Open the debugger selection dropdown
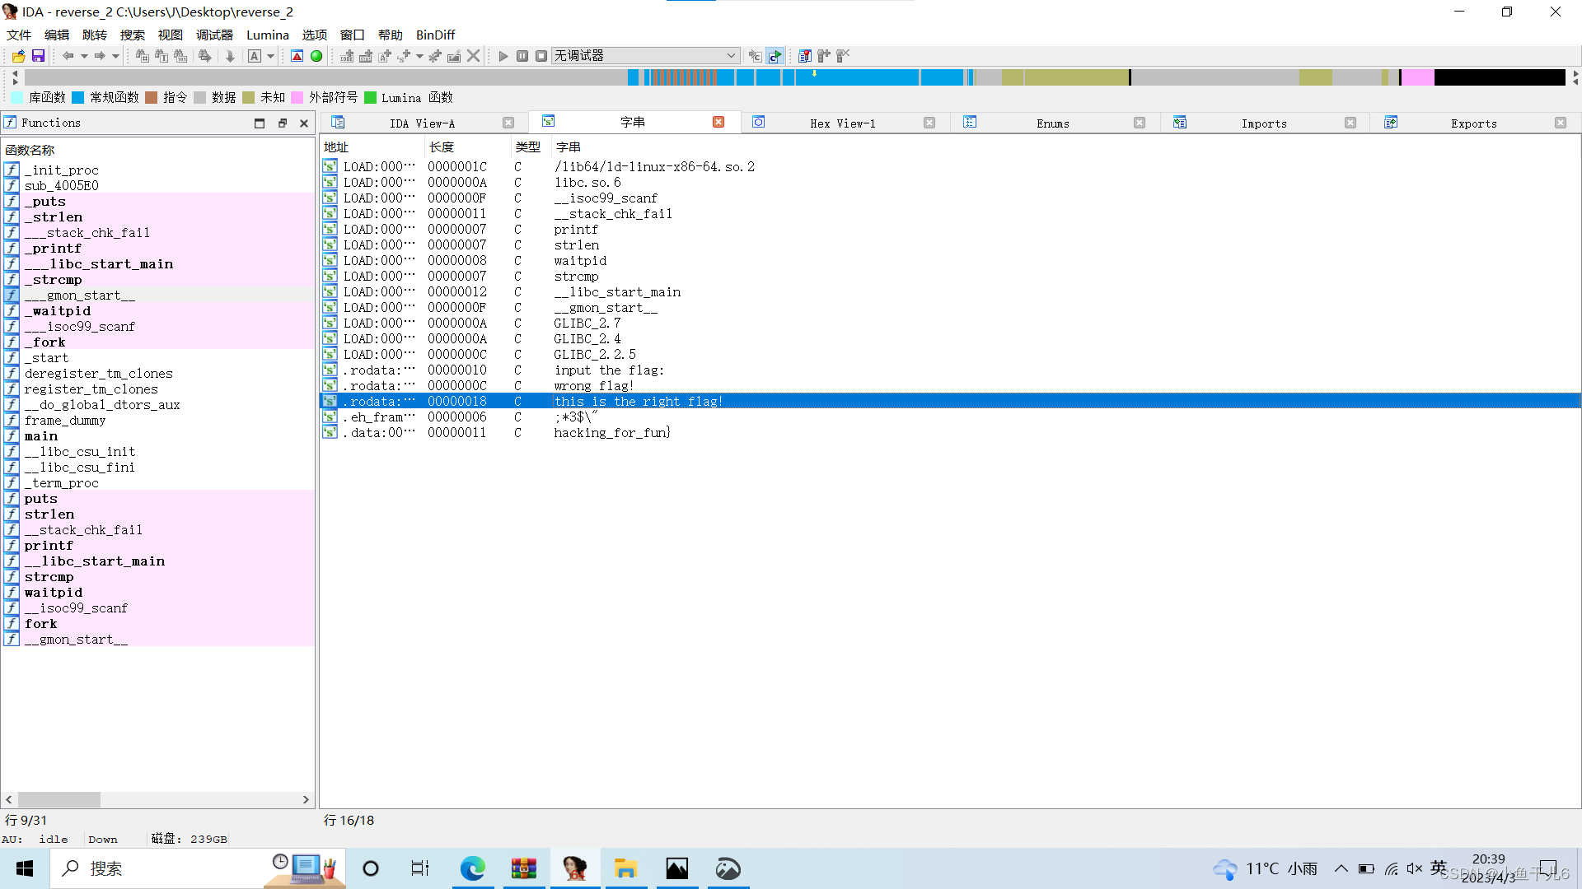 click(x=732, y=55)
